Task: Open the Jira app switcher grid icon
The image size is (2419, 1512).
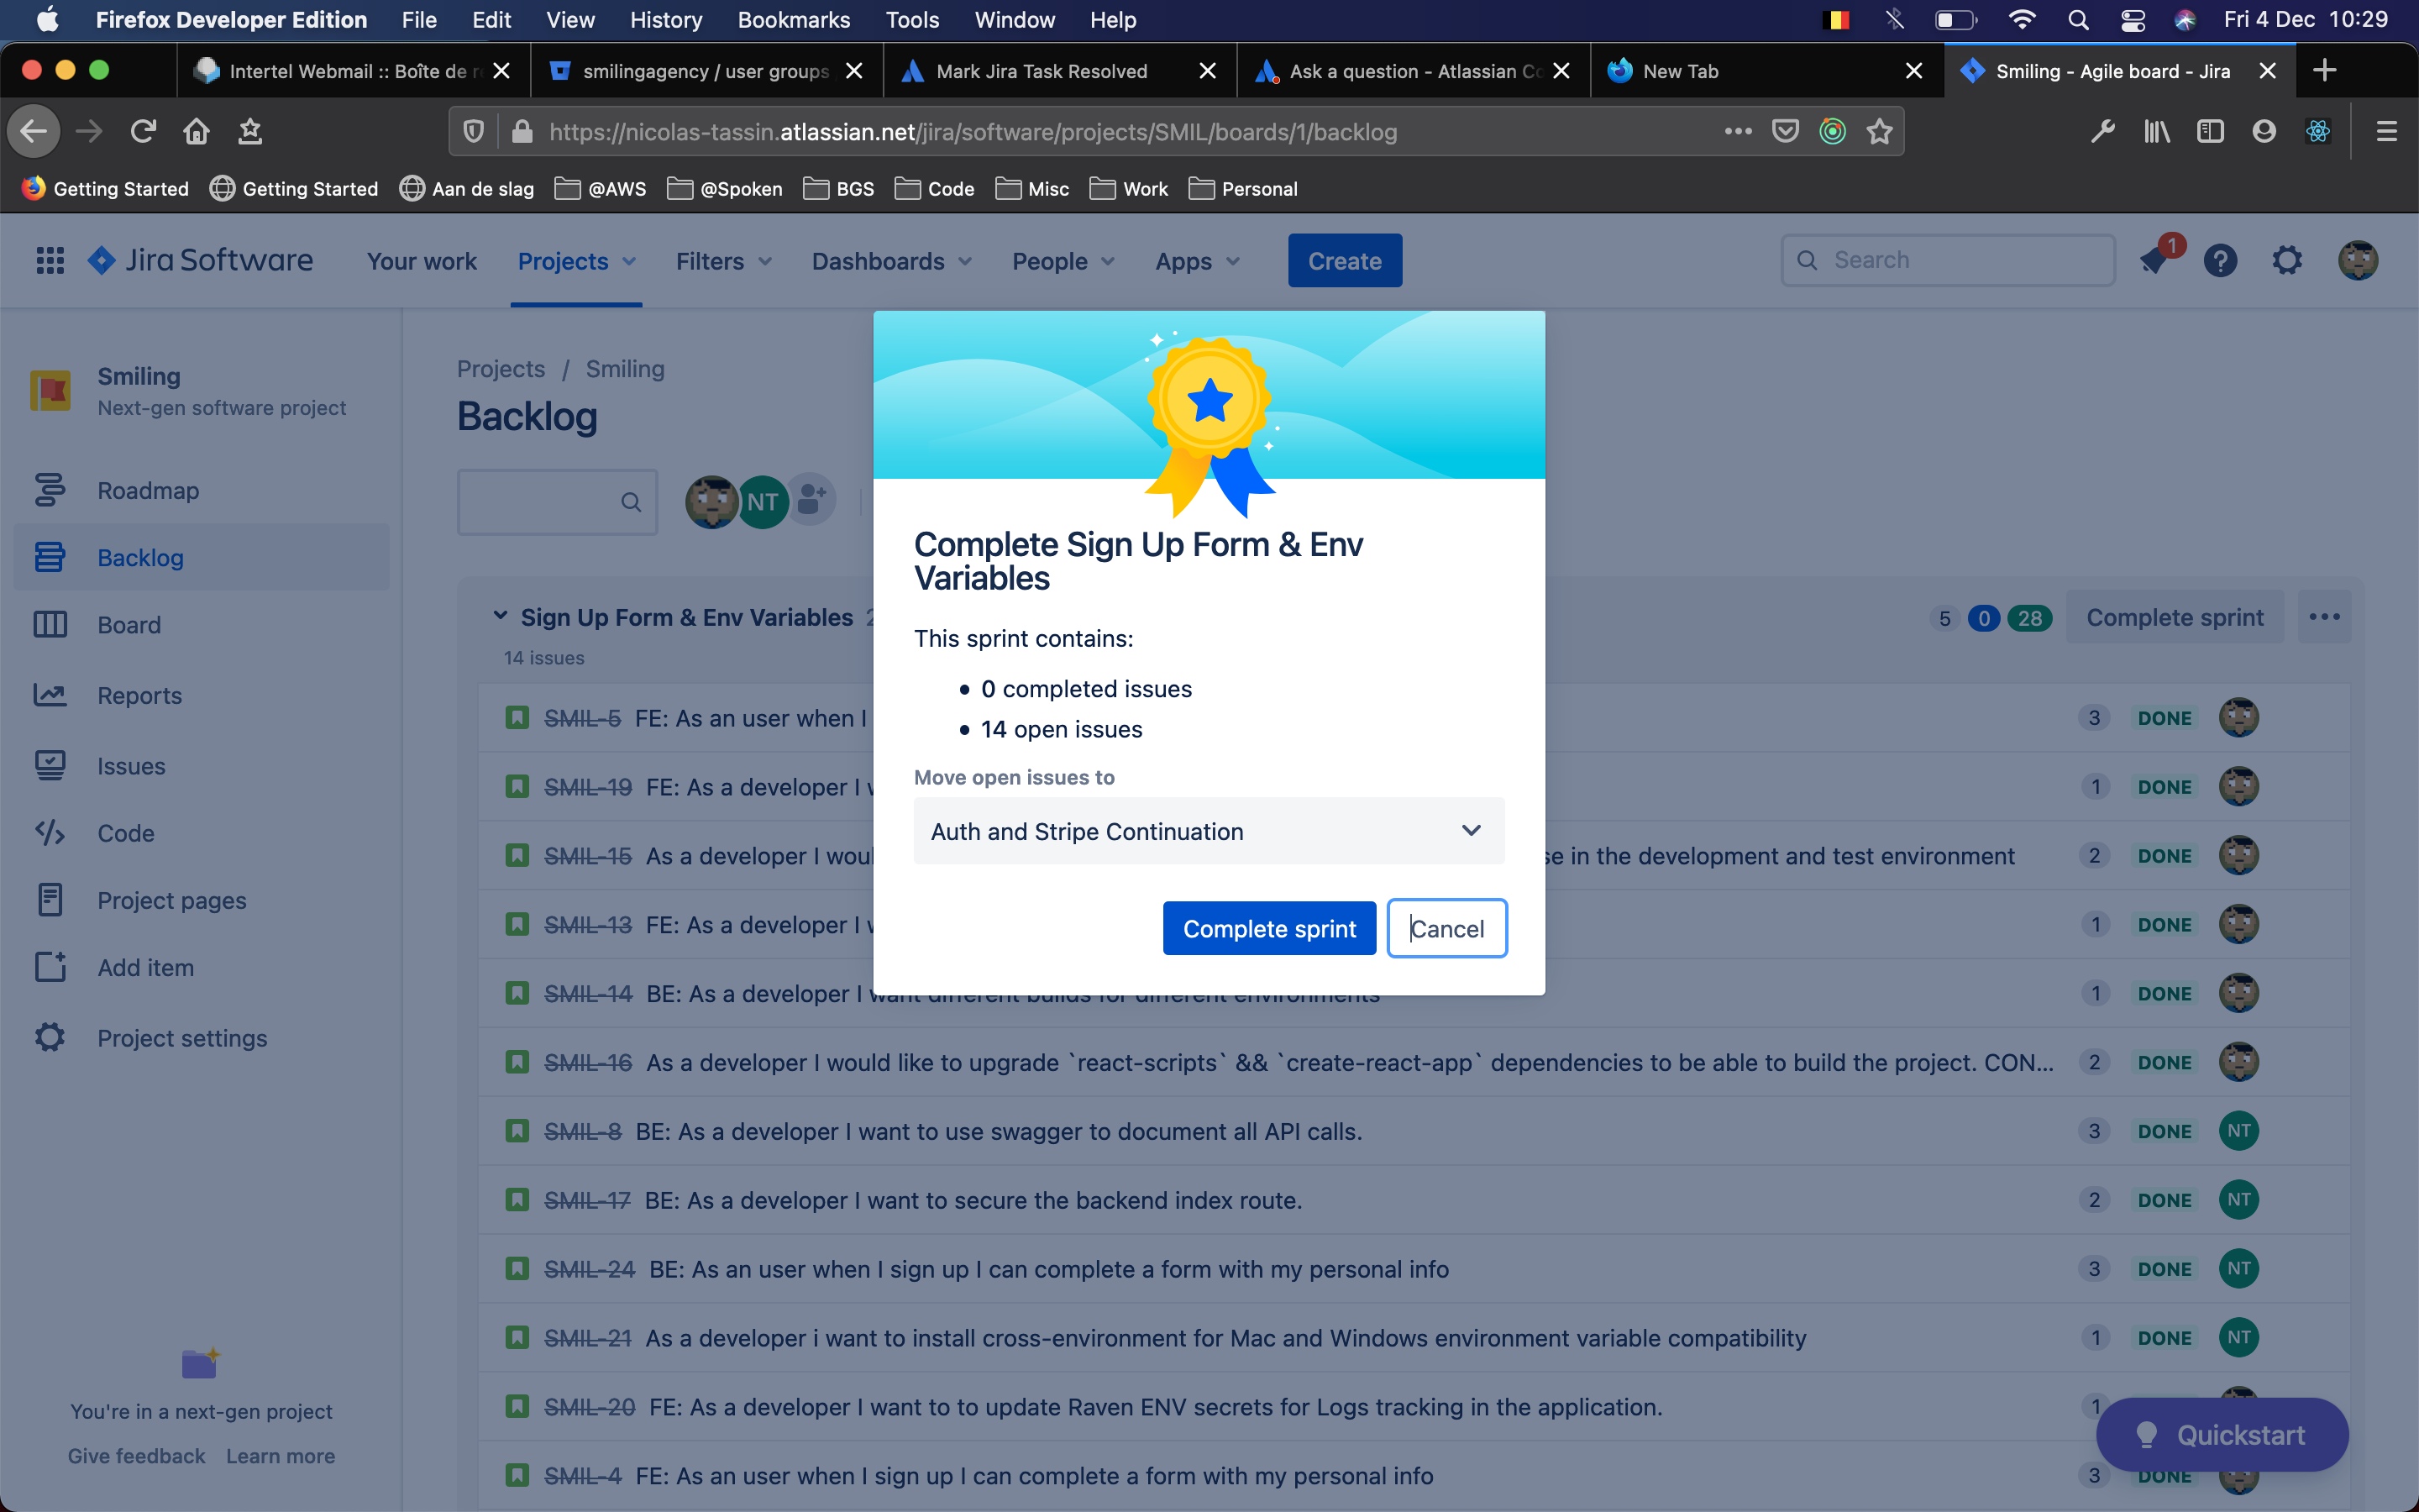Action: [50, 261]
